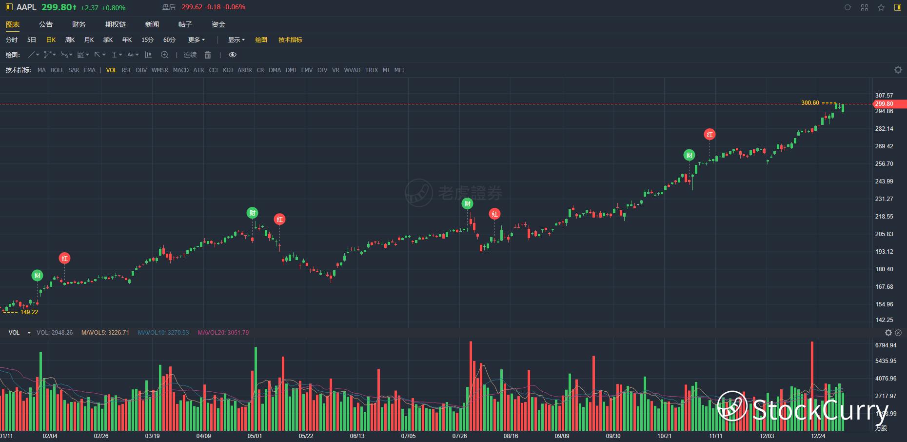Screen dimensions: 907x442
Task: Click the 财 earnings marker near 05/01
Action: tap(252, 213)
